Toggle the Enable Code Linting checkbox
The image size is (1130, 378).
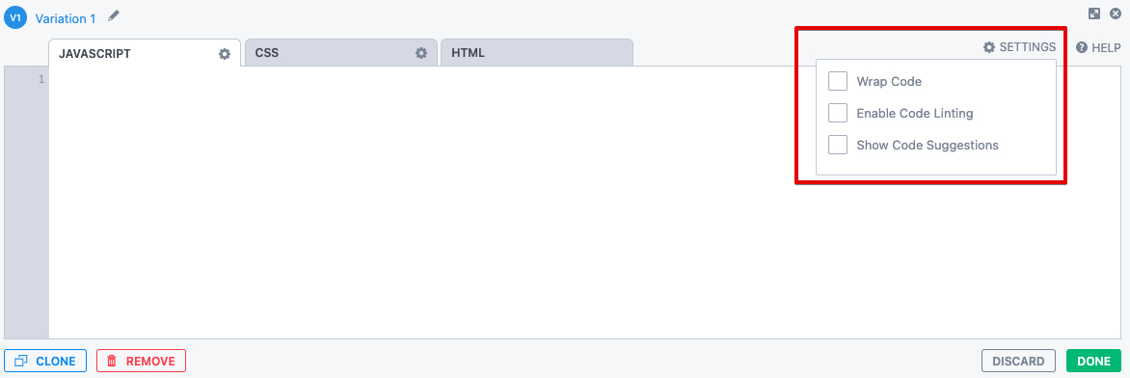(838, 113)
